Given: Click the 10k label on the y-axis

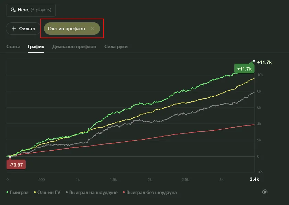Looking at the screenshot, I should pos(260,75).
